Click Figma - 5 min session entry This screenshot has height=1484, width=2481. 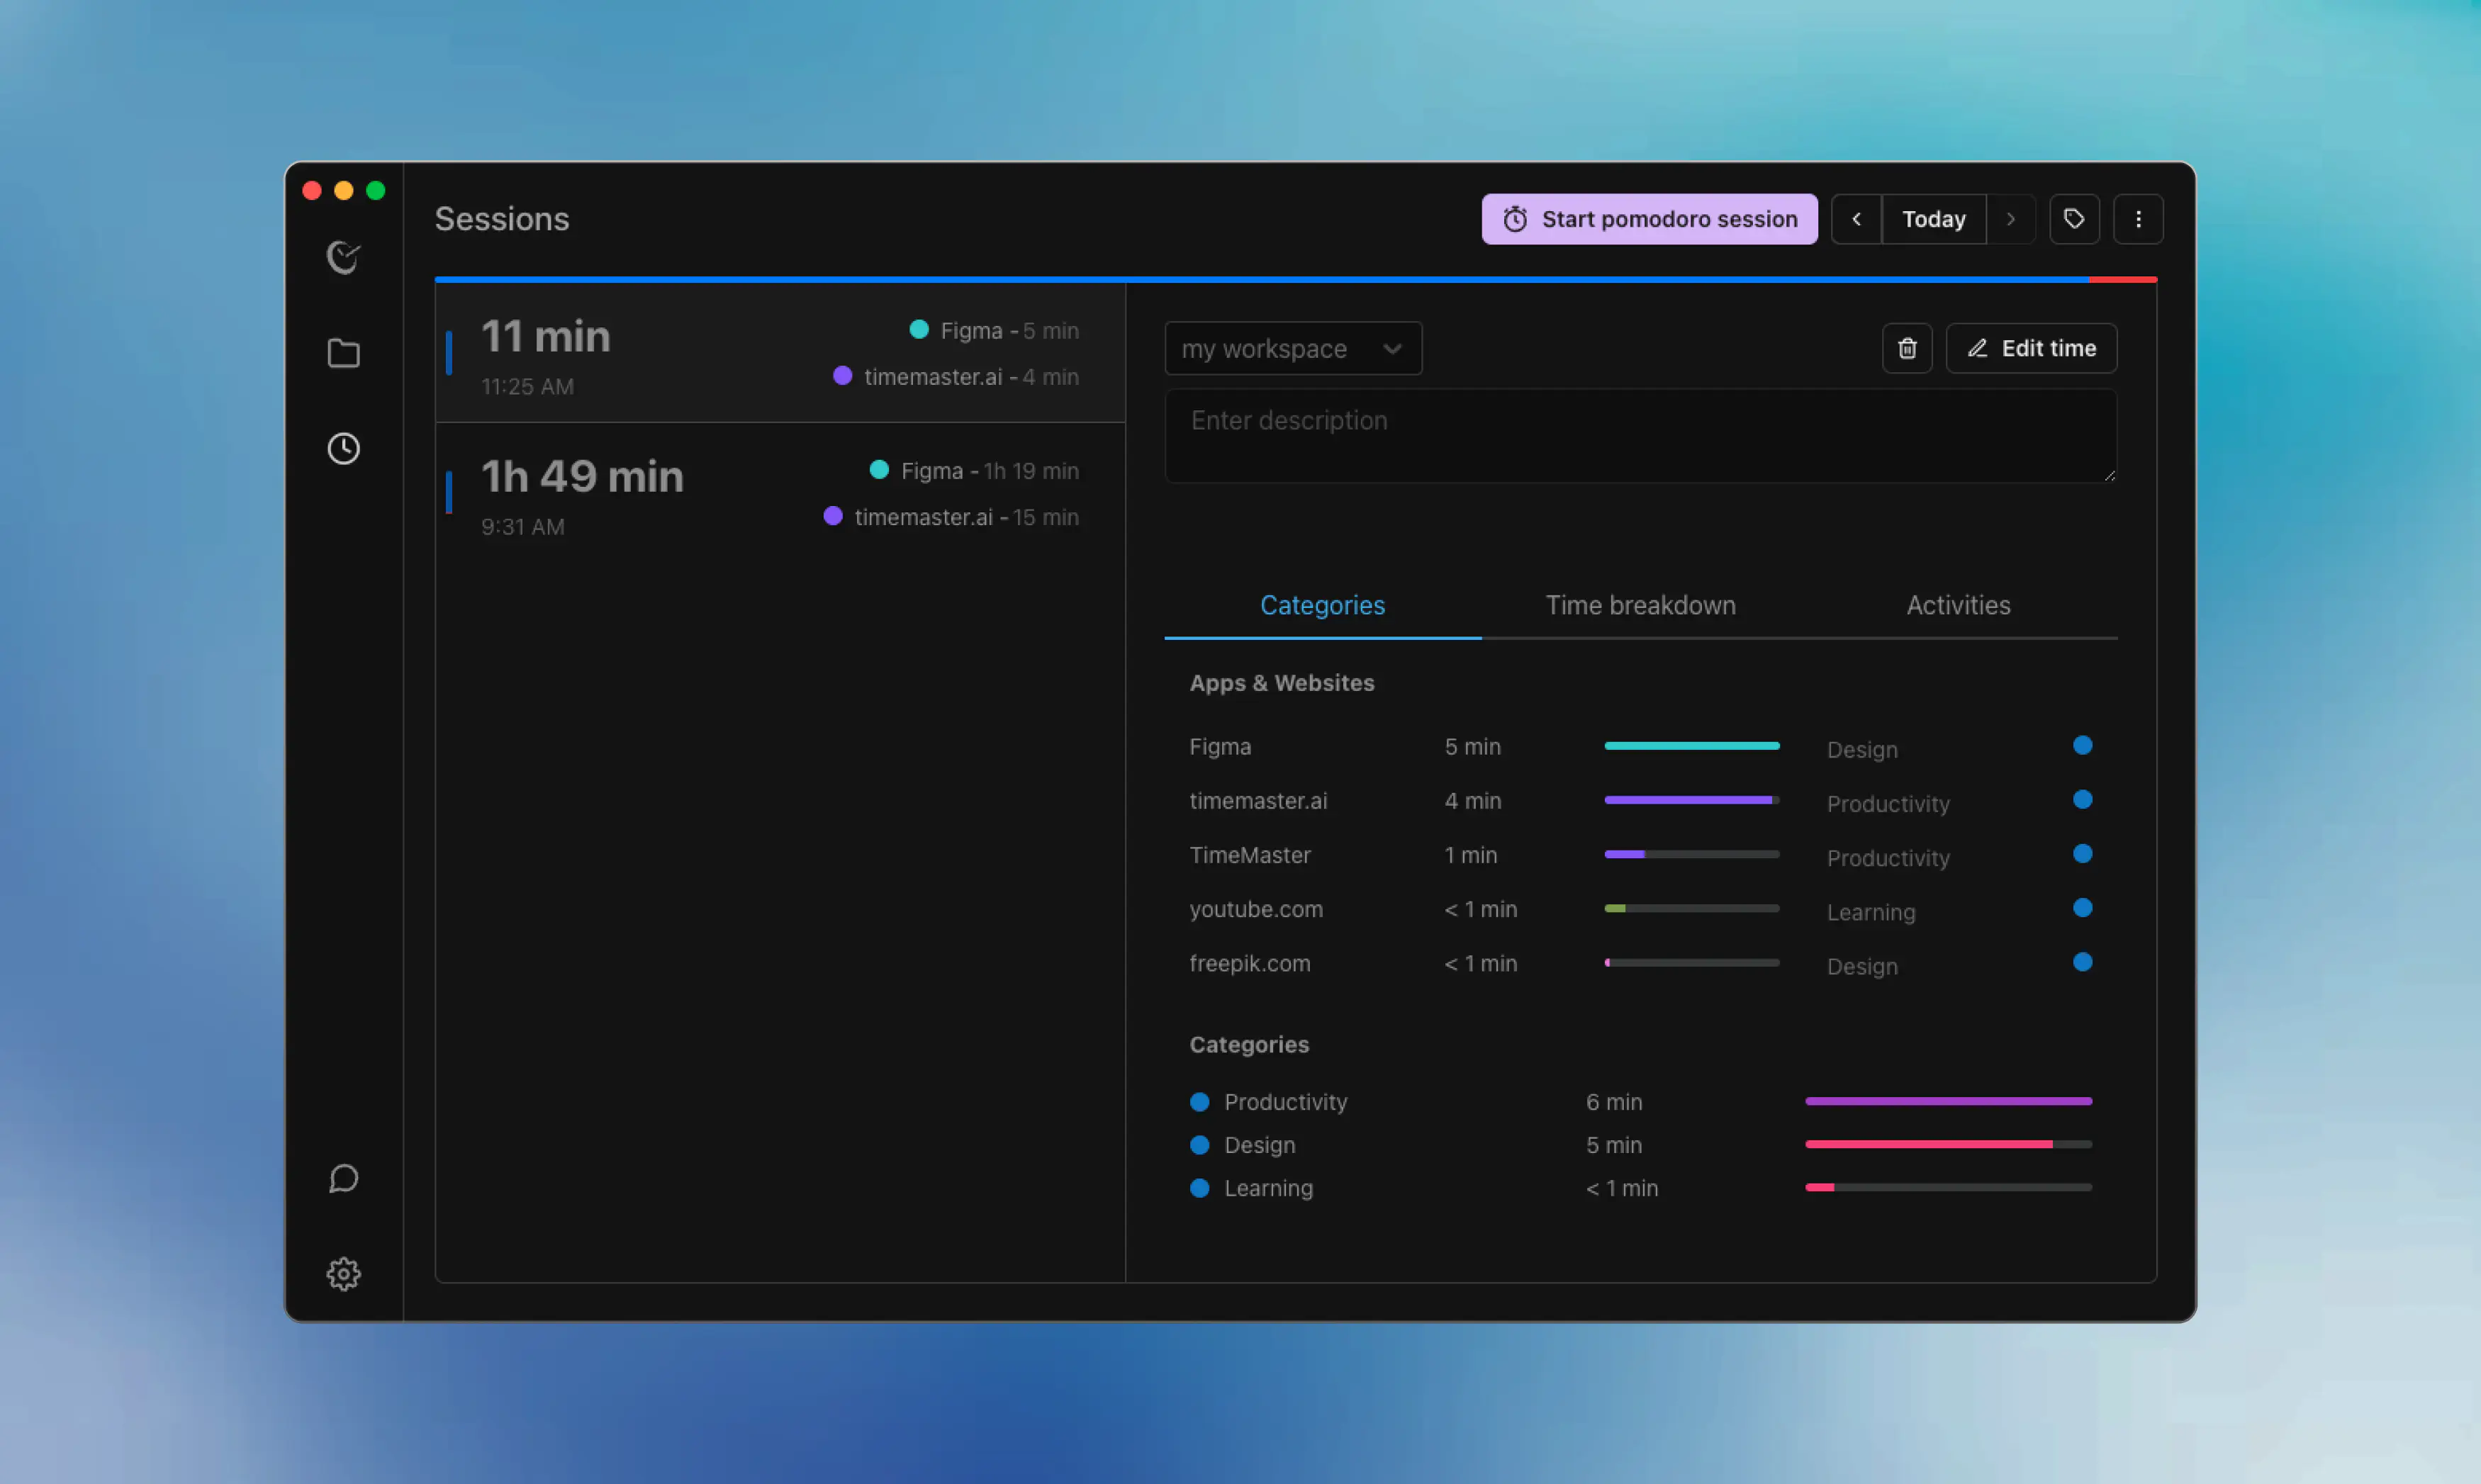(994, 330)
